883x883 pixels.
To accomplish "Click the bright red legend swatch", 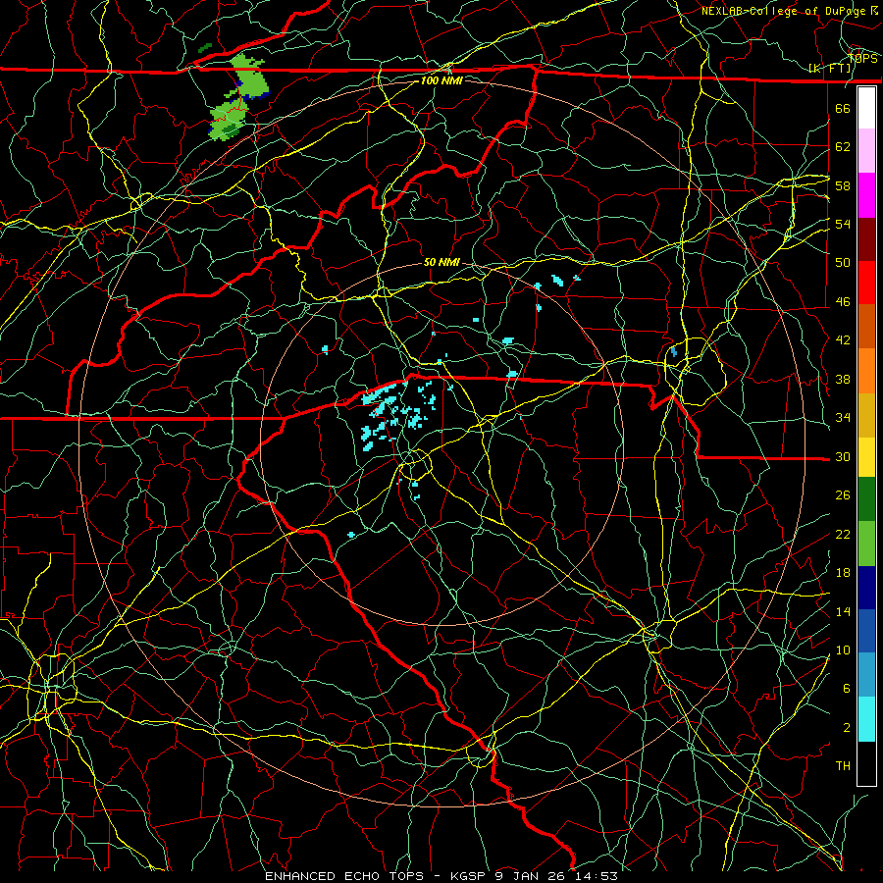I will [866, 283].
